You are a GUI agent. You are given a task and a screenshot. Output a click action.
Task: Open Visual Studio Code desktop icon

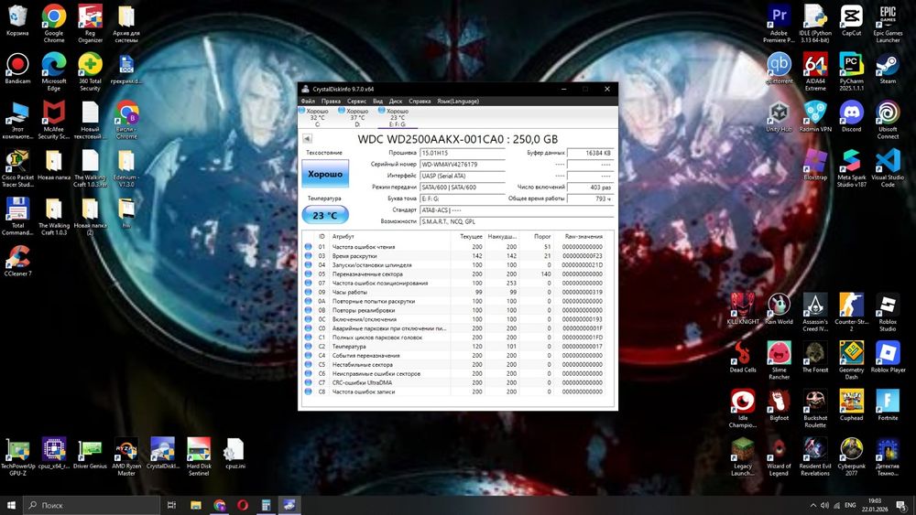point(888,168)
